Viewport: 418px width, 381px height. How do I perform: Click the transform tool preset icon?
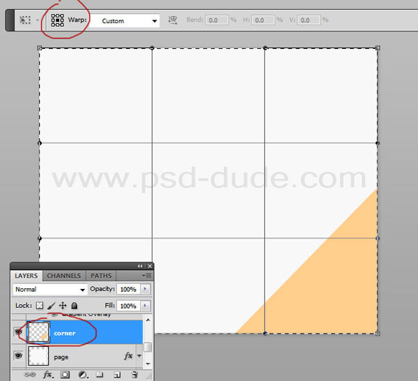point(25,20)
